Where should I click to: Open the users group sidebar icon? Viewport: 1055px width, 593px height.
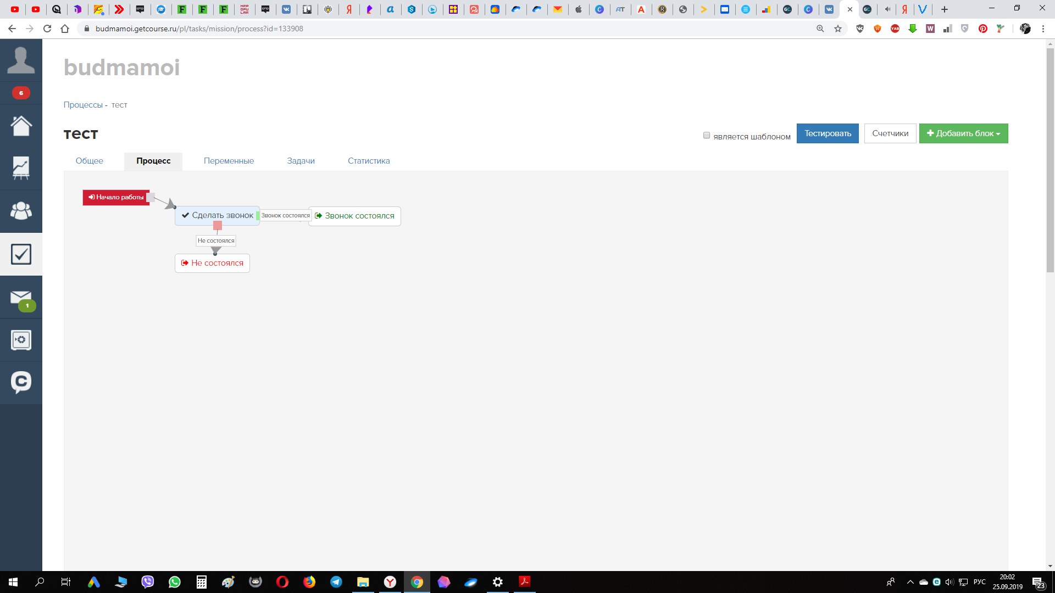click(x=21, y=211)
